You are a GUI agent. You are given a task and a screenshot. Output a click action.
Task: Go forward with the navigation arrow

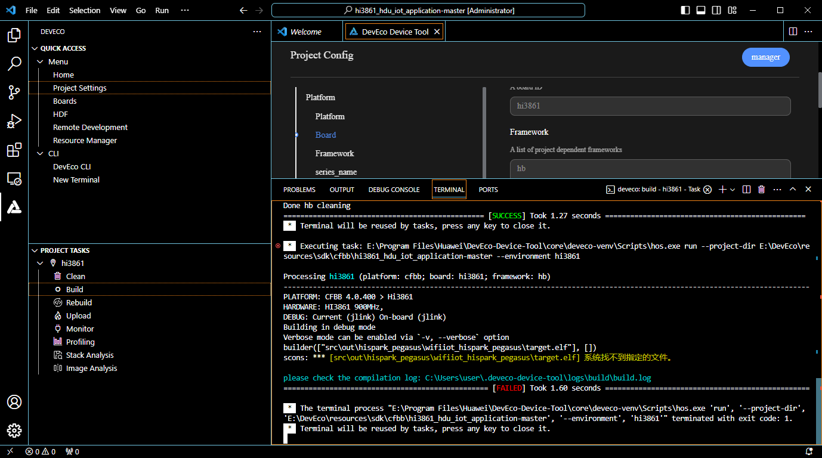(x=259, y=10)
